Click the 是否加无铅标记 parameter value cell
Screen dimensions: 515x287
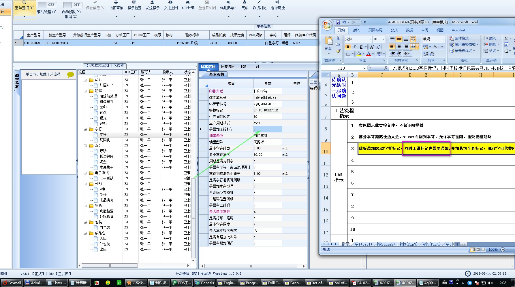[x=267, y=129]
